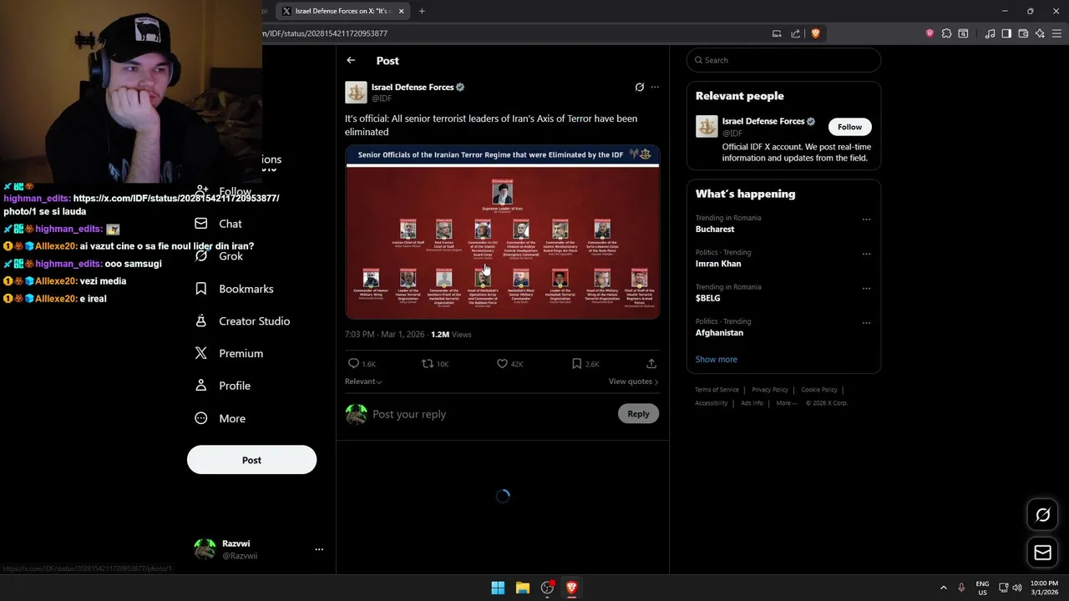Open the Leo AI sparkle icon

click(1040, 33)
